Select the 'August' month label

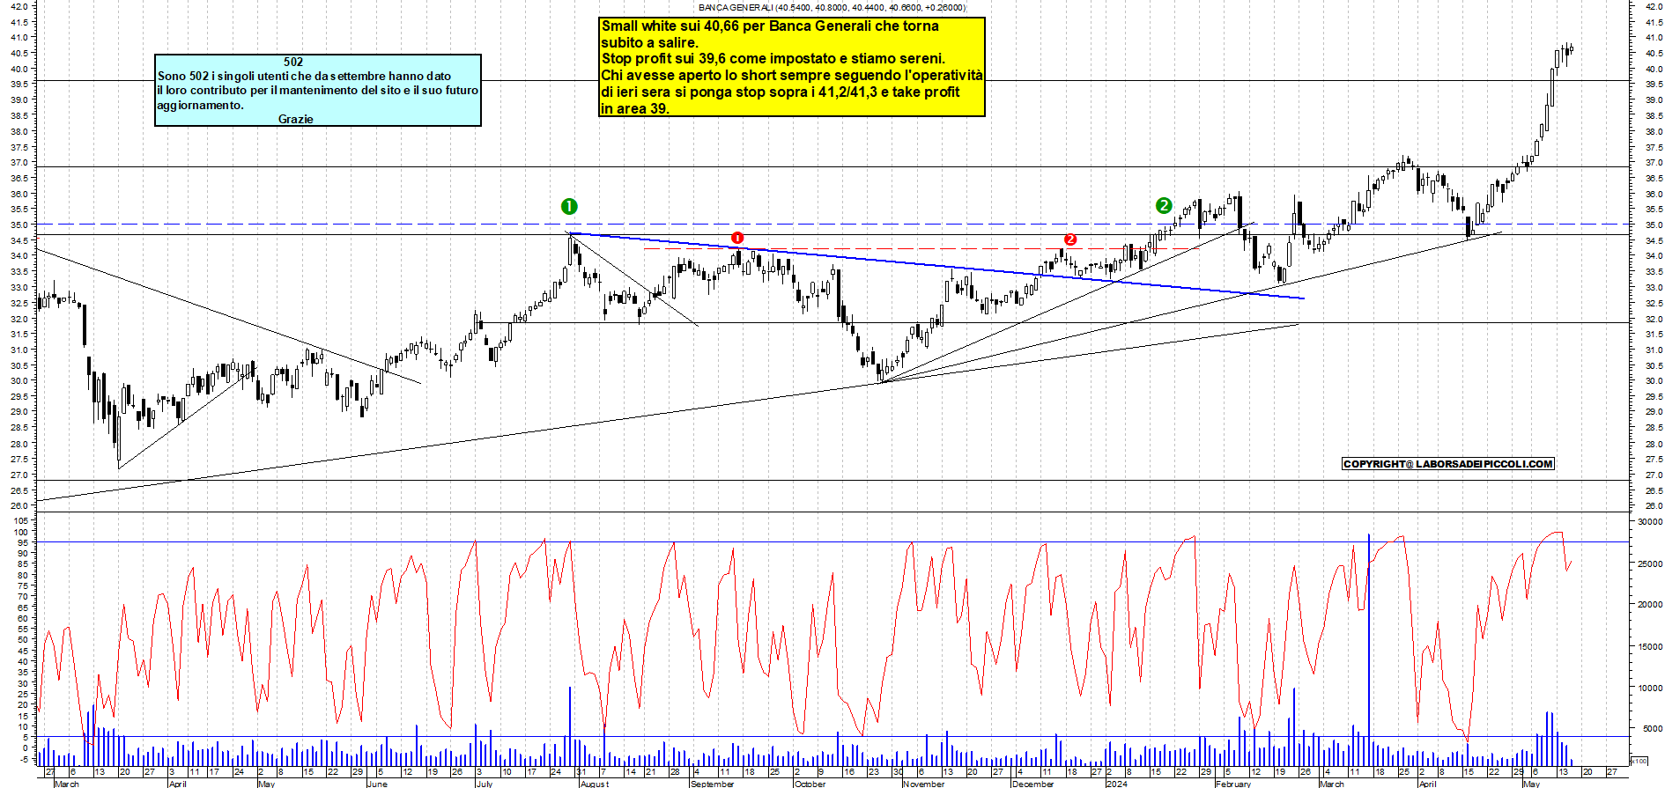(595, 783)
